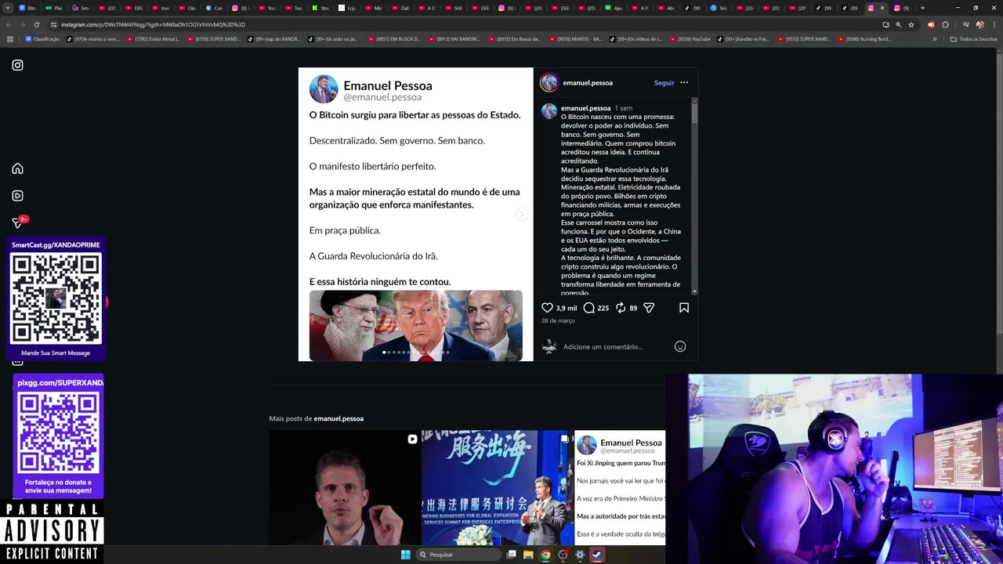Go to Instagram Home in sidebar
Screen dimensions: 1003x564
(x=17, y=168)
